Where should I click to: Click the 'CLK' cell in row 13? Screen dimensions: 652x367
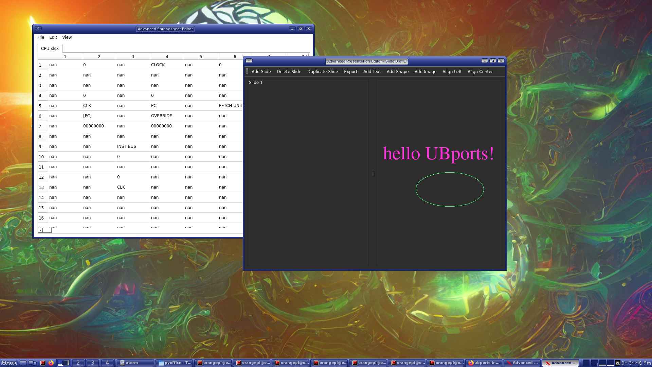point(133,187)
